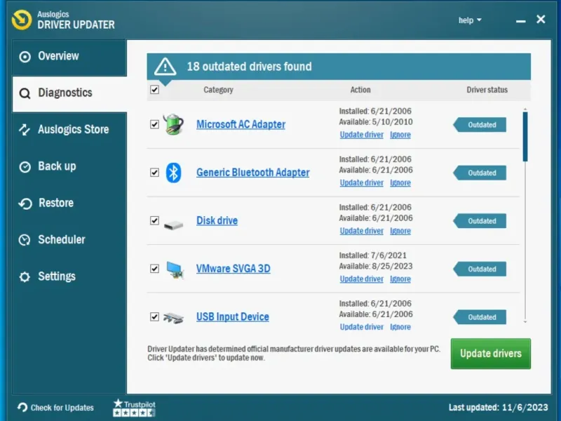This screenshot has height=421, width=561.
Task: Uncheck the Disk drive checkbox
Action: pos(154,220)
